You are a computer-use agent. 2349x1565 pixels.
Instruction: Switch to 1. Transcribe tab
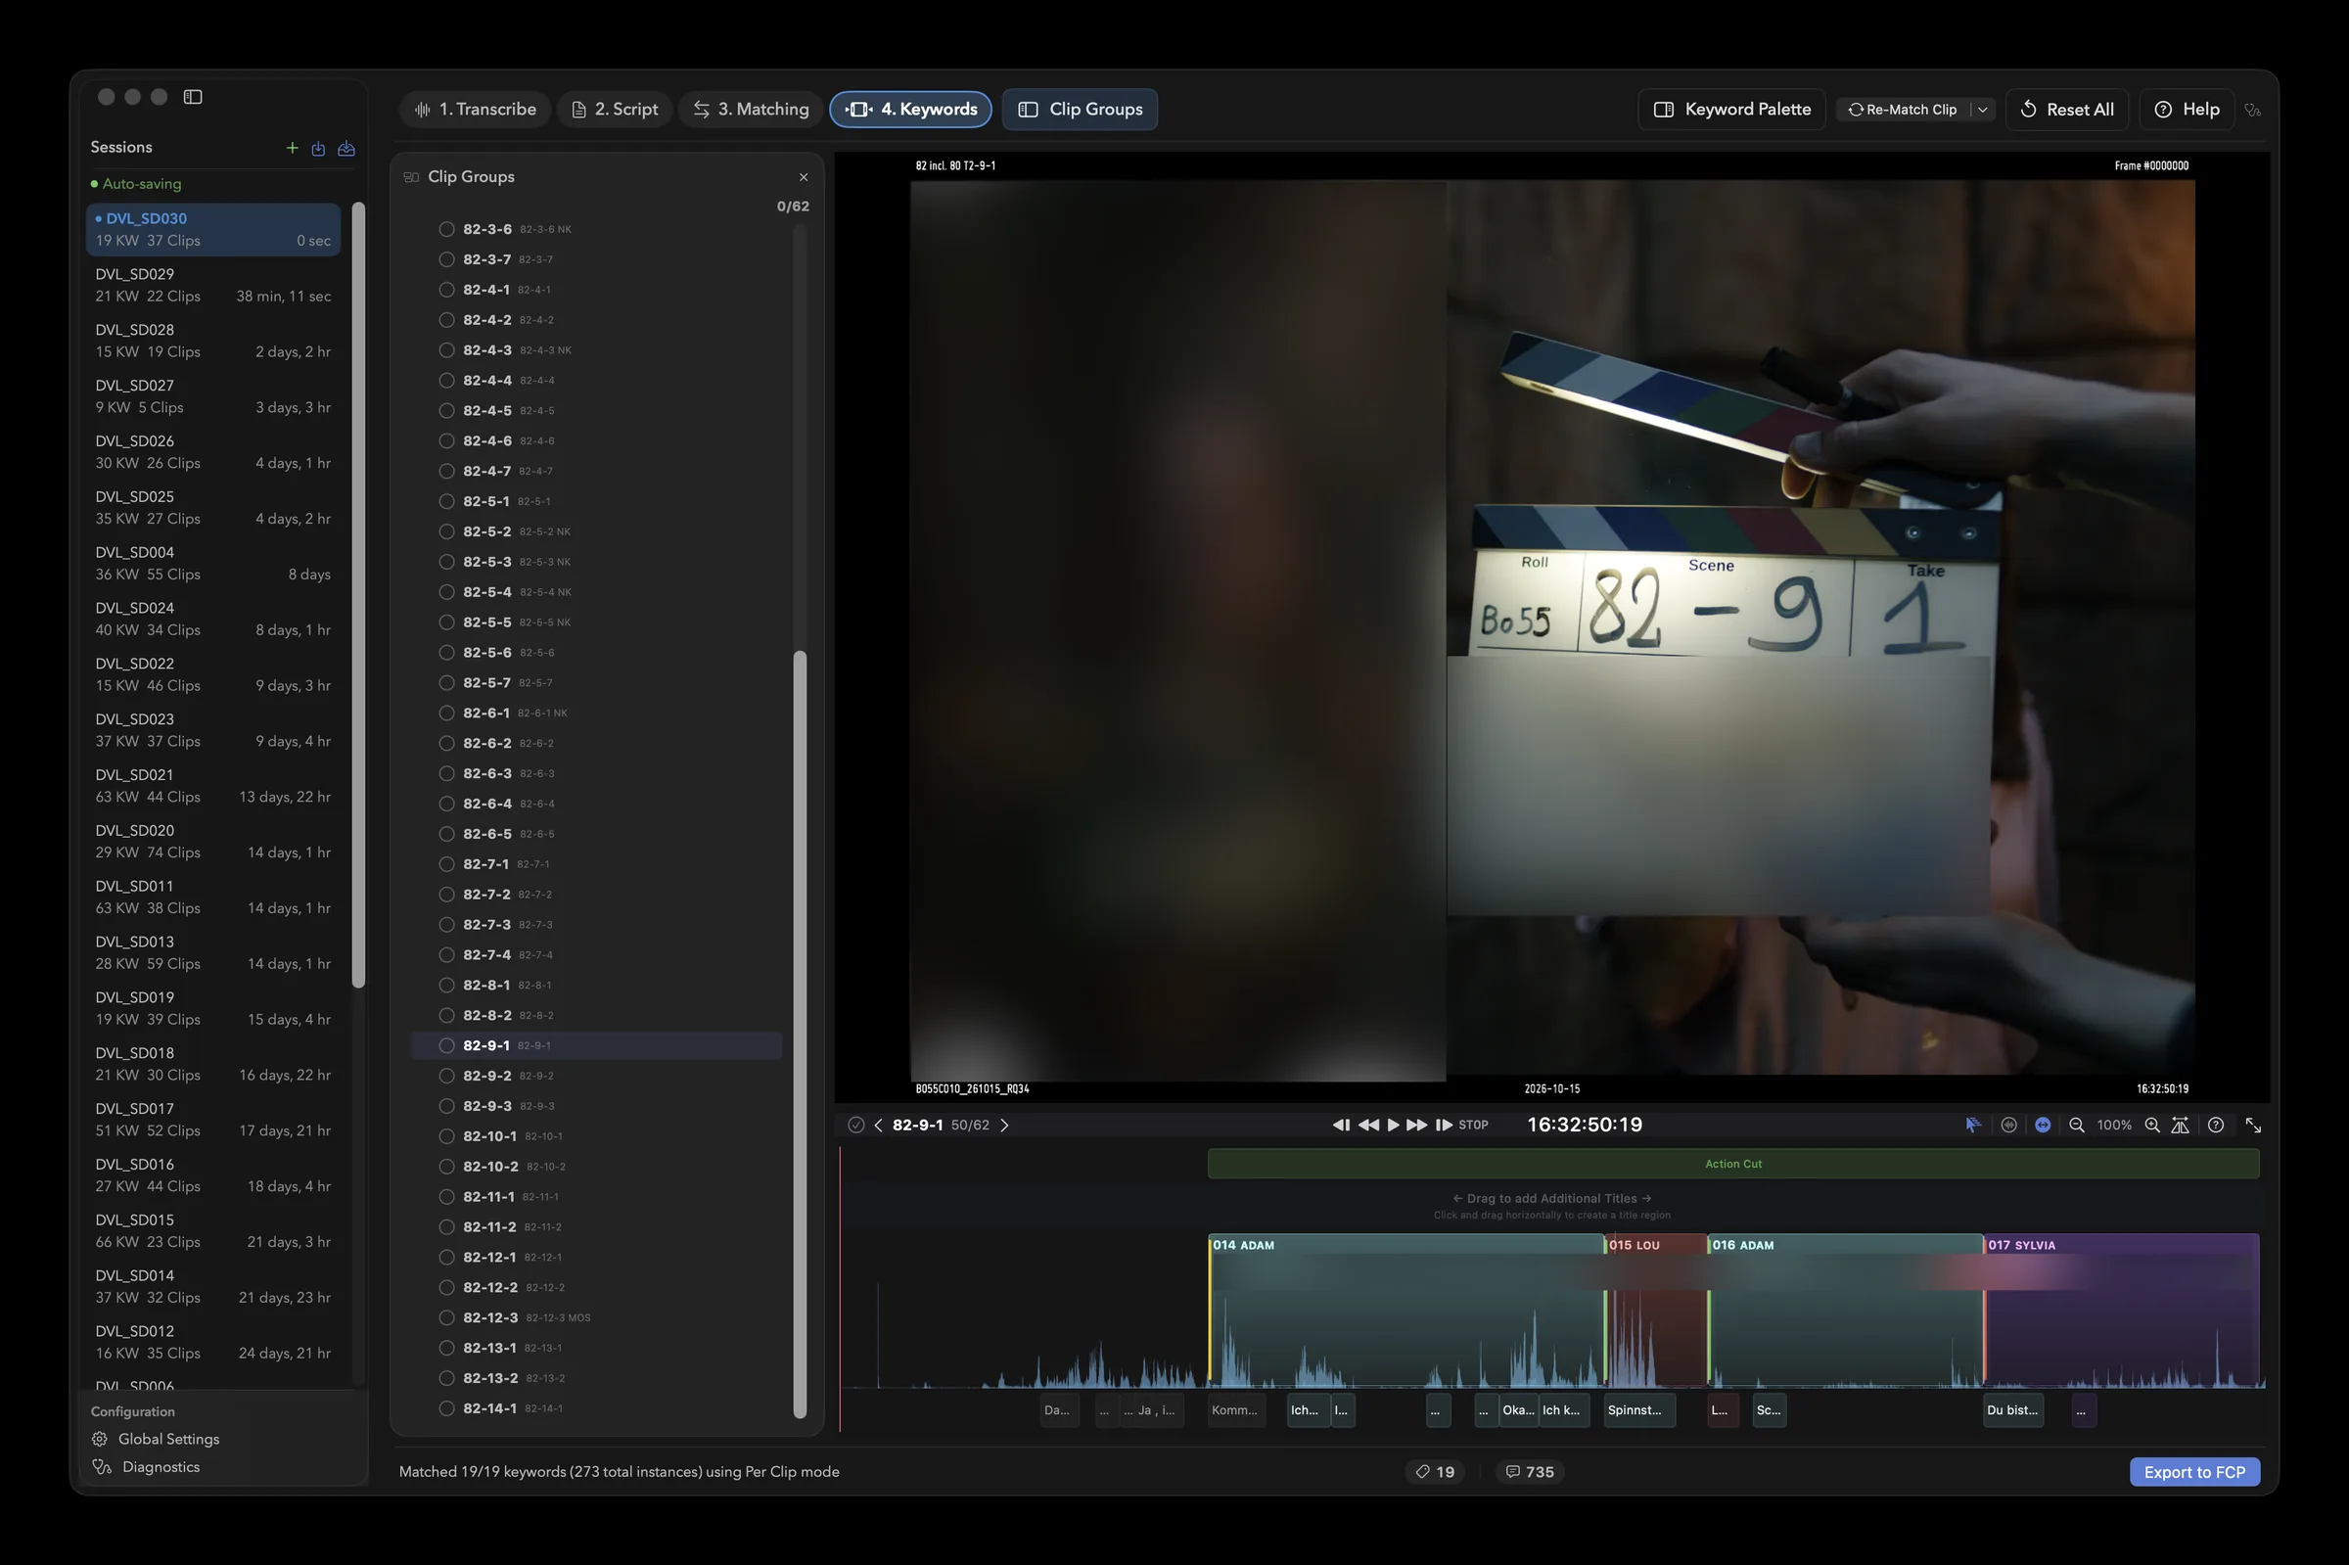pyautogui.click(x=475, y=110)
